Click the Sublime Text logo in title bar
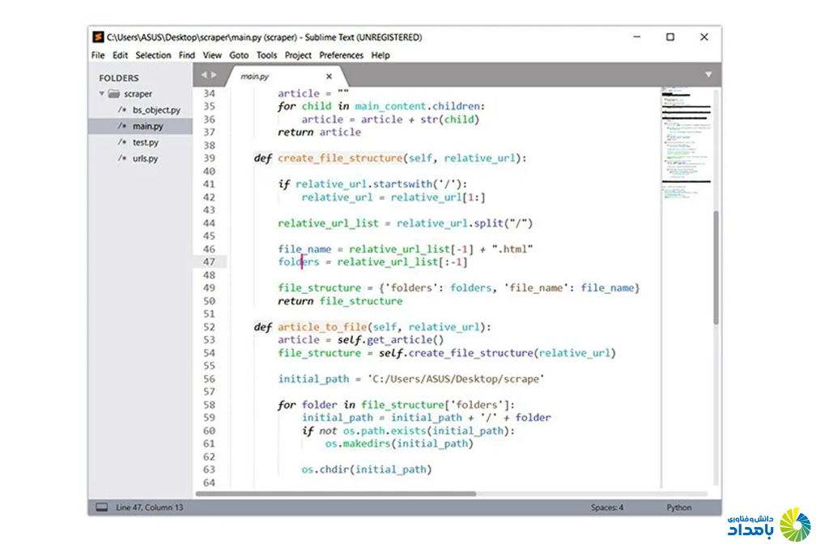The width and height of the screenshot is (829, 553). click(98, 37)
